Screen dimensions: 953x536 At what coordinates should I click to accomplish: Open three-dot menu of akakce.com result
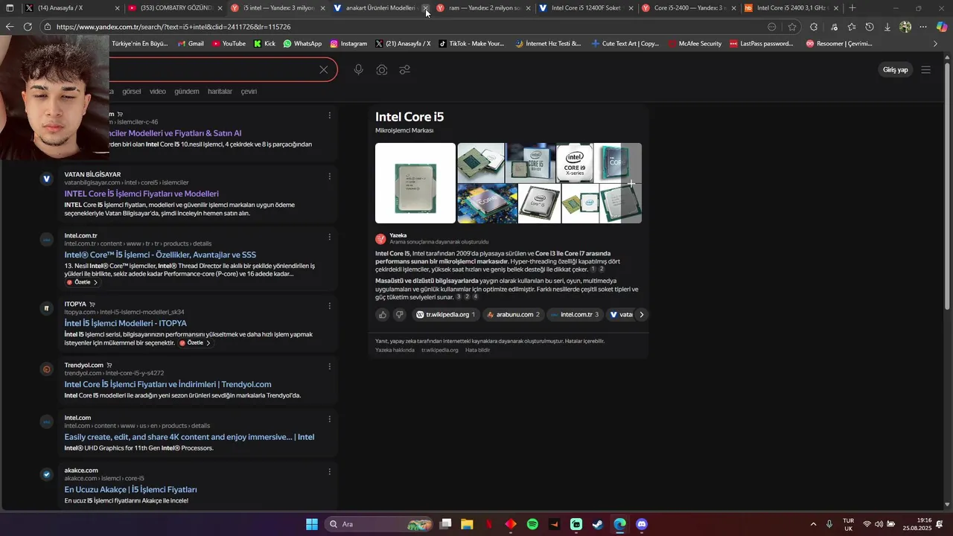pos(329,471)
